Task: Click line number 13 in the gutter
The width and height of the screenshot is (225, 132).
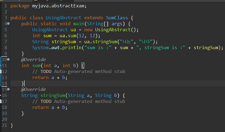Action: 4,78
